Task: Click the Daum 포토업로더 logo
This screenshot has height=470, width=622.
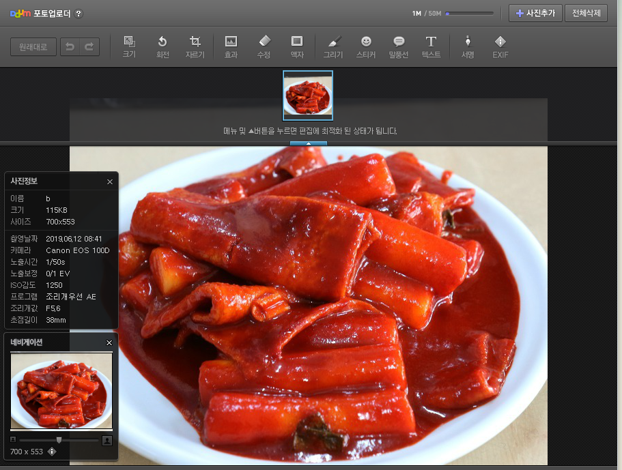Action: tap(40, 14)
